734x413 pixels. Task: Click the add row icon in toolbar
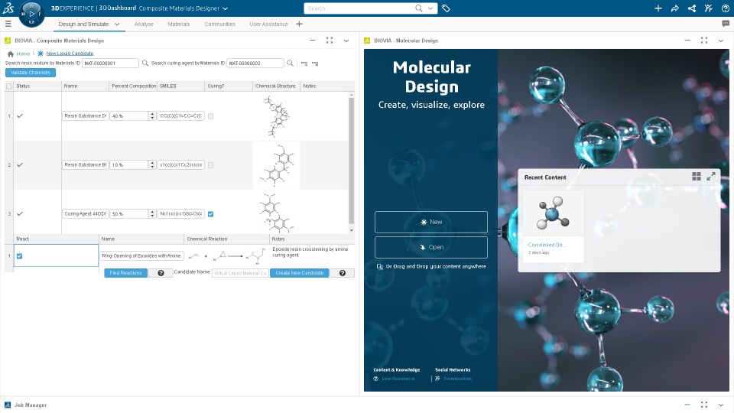click(304, 63)
